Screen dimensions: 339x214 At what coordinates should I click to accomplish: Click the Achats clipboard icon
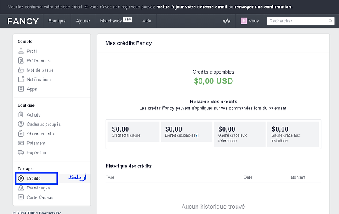21,115
